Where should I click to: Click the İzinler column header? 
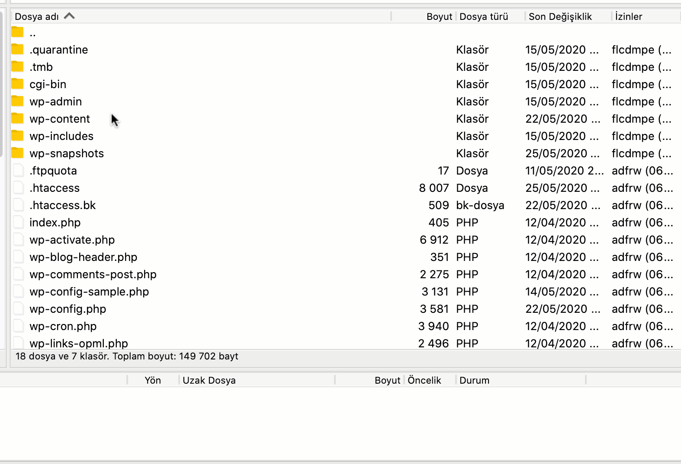(x=628, y=16)
